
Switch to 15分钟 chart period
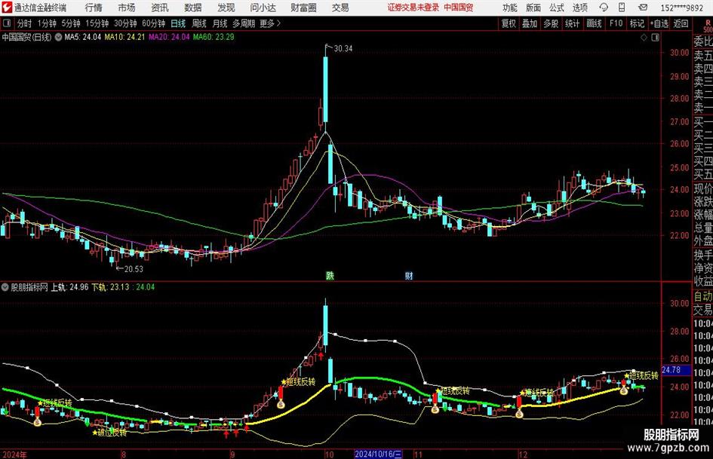(x=97, y=23)
